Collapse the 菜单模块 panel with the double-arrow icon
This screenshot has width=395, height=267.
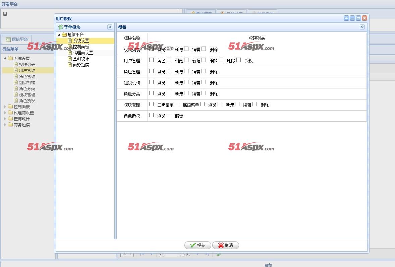click(x=110, y=27)
